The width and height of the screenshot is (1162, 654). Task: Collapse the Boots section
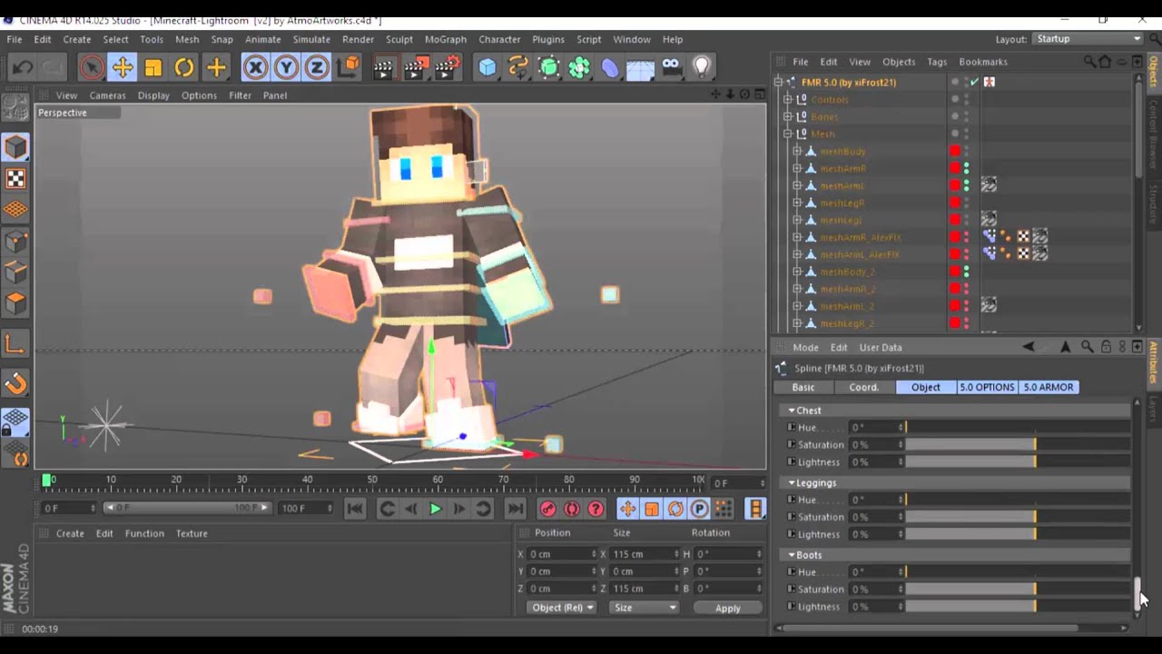pos(792,555)
